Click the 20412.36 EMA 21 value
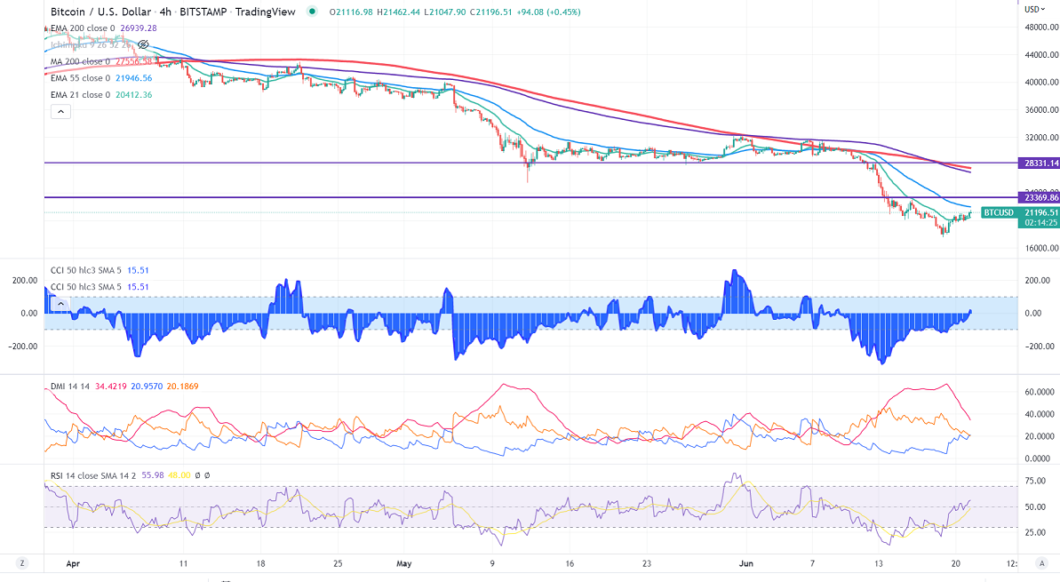This screenshot has width=1060, height=582. (134, 95)
